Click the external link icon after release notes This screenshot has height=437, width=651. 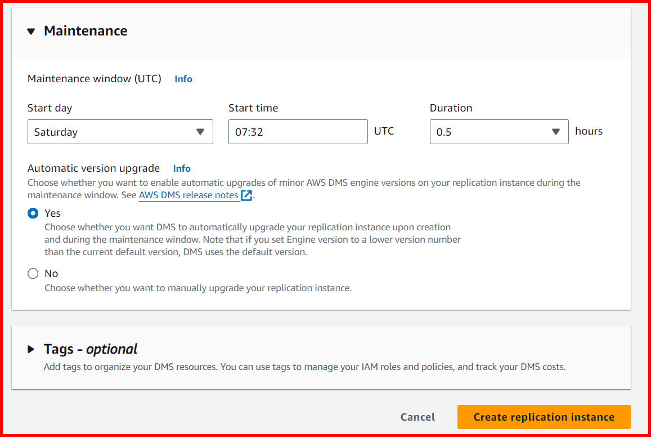tap(246, 195)
